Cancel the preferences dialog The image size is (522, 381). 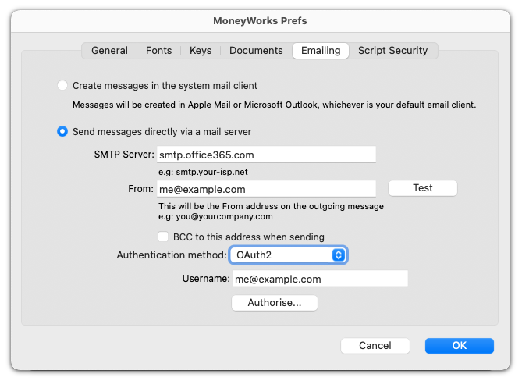tap(375, 346)
